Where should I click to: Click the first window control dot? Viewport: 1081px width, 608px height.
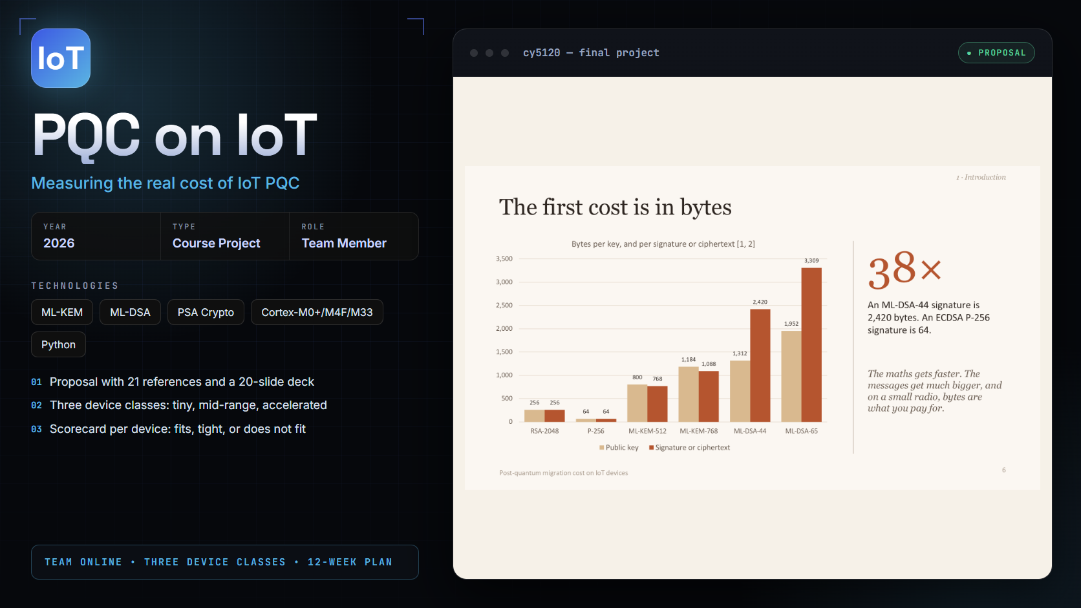[x=474, y=53]
